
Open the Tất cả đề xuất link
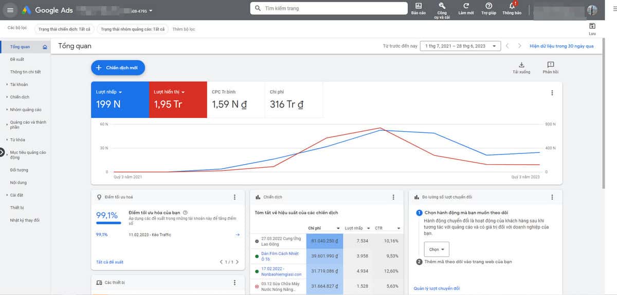point(110,262)
